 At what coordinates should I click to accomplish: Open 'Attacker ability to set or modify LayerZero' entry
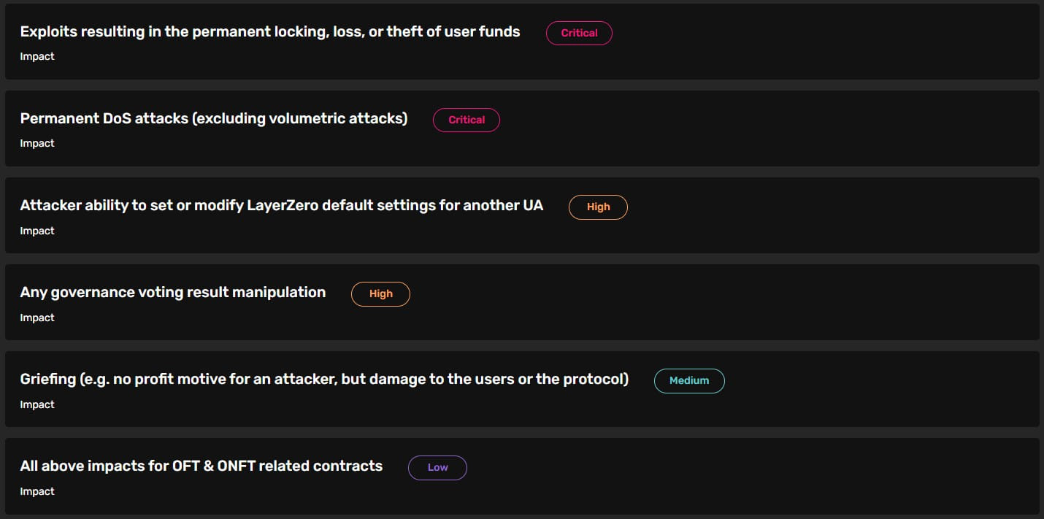pyautogui.click(x=281, y=206)
